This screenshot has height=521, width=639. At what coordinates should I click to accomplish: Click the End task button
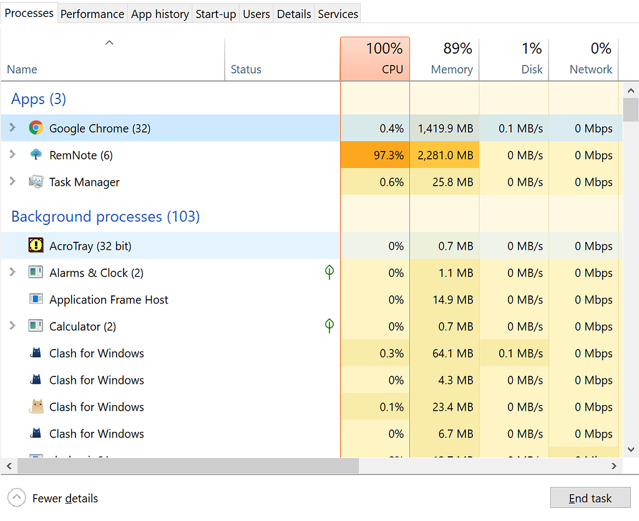pos(590,498)
